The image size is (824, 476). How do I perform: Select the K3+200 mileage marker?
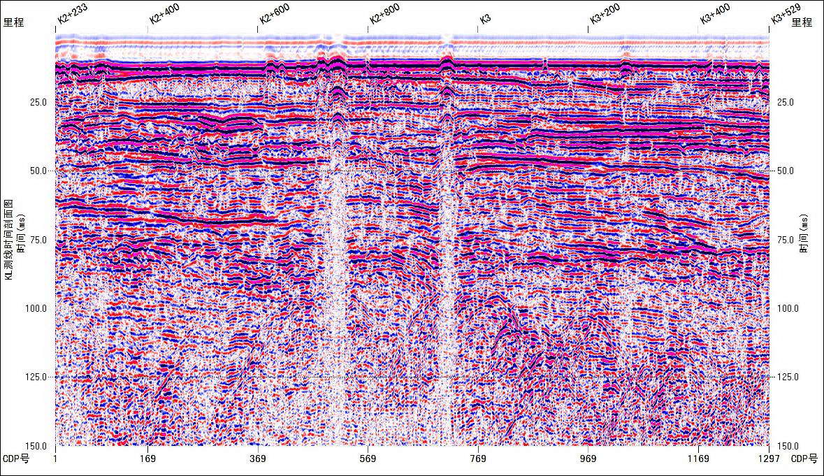coord(605,17)
